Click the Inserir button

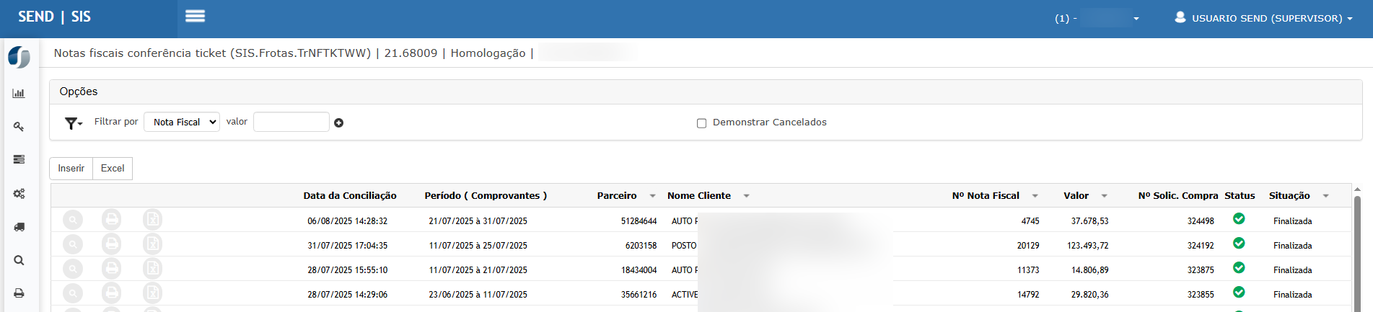pos(71,169)
